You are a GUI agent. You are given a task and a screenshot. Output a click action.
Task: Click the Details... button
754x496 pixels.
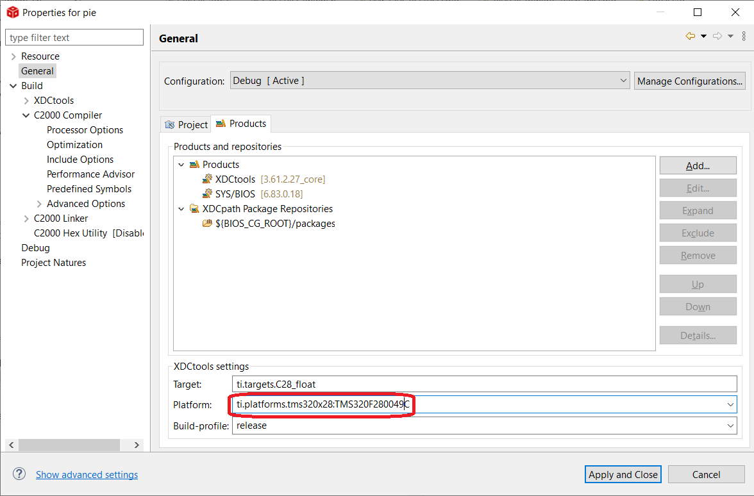tap(698, 336)
